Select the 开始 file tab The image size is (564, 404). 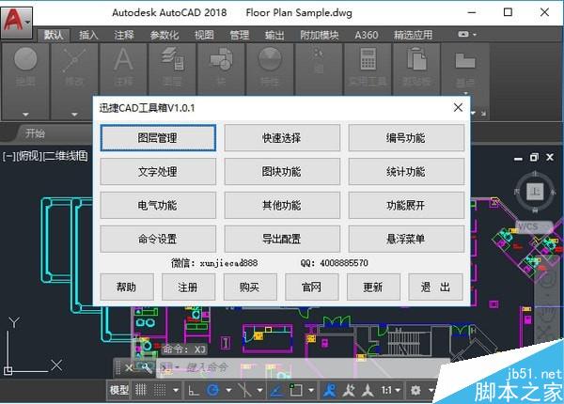(x=35, y=133)
